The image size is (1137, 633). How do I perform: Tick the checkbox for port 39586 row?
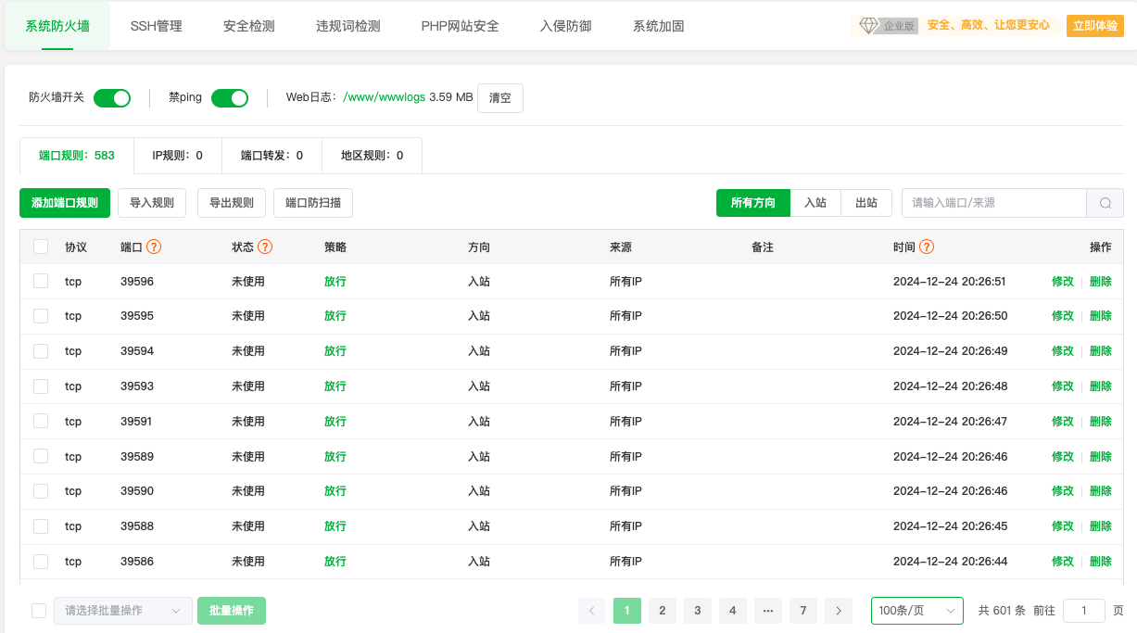41,561
